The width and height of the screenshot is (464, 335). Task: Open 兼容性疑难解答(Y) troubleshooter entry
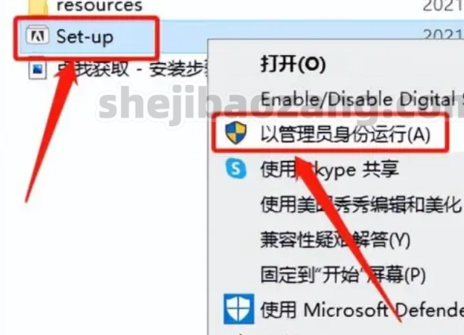point(335,239)
